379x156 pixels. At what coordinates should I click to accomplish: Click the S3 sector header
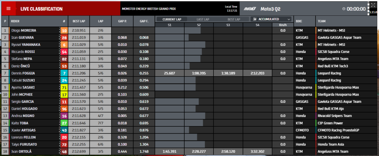pos(228,25)
